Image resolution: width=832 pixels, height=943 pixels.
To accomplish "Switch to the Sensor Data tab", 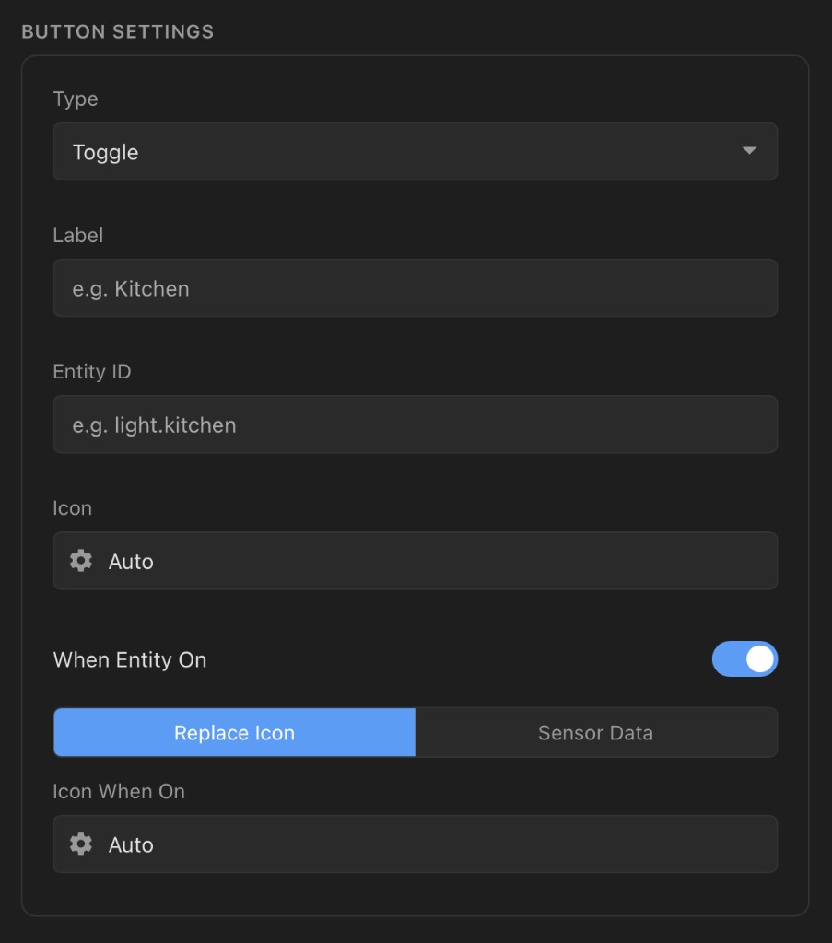I will click(596, 732).
